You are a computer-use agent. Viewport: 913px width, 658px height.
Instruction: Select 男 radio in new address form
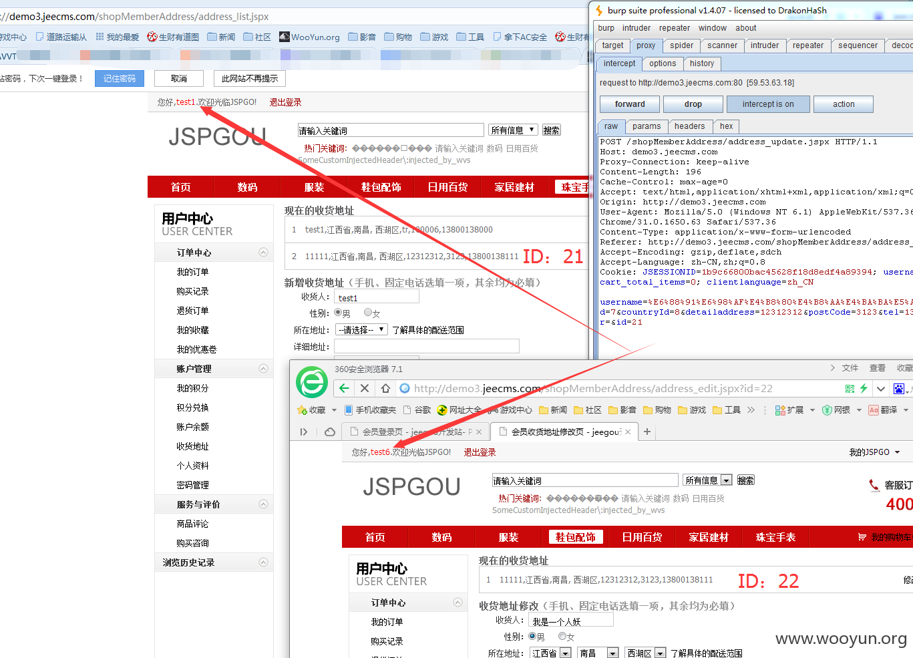(338, 313)
